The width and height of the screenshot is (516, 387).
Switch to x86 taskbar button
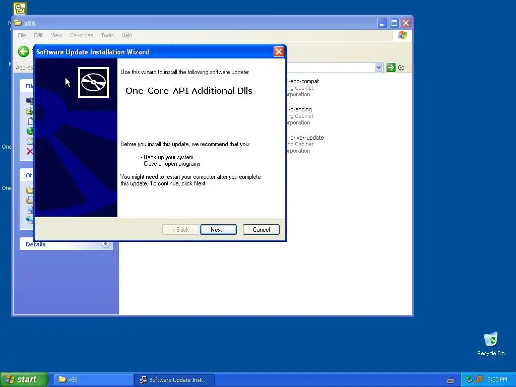click(93, 380)
